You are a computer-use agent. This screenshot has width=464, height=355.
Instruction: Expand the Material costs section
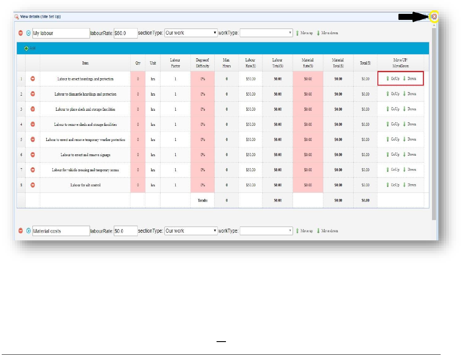[x=29, y=231]
